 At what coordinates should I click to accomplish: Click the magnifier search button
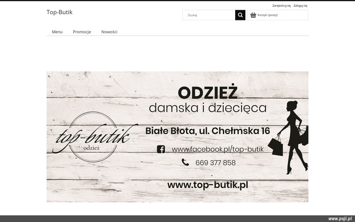(240, 15)
